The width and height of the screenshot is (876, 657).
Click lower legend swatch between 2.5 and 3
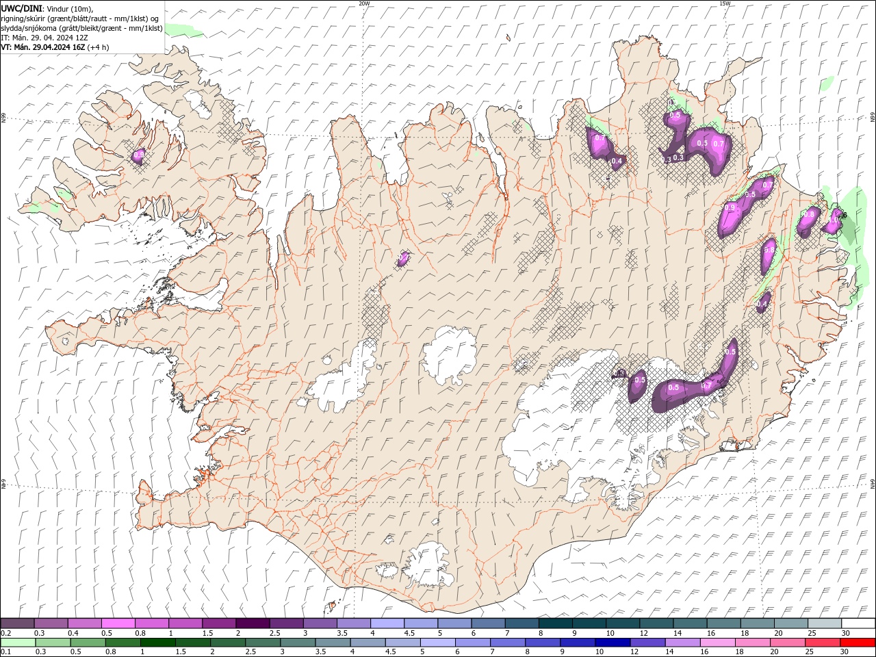click(x=263, y=643)
